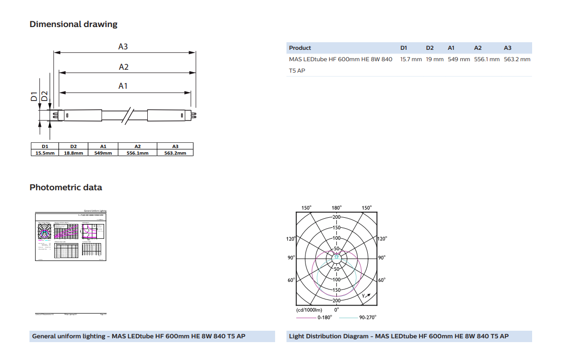Viewport: 563px width, 344px height.
Task: Click the A1 dimension label above the tube
Action: point(123,86)
